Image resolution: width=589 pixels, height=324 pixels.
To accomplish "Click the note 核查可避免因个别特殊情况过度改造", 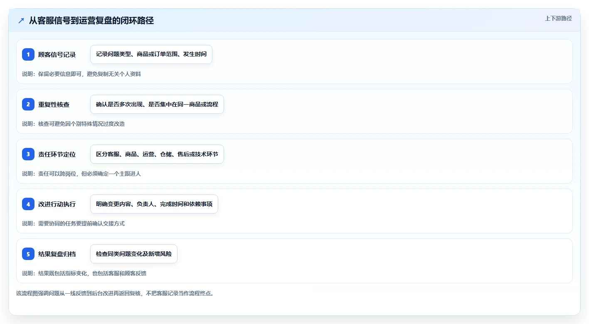I will point(73,124).
